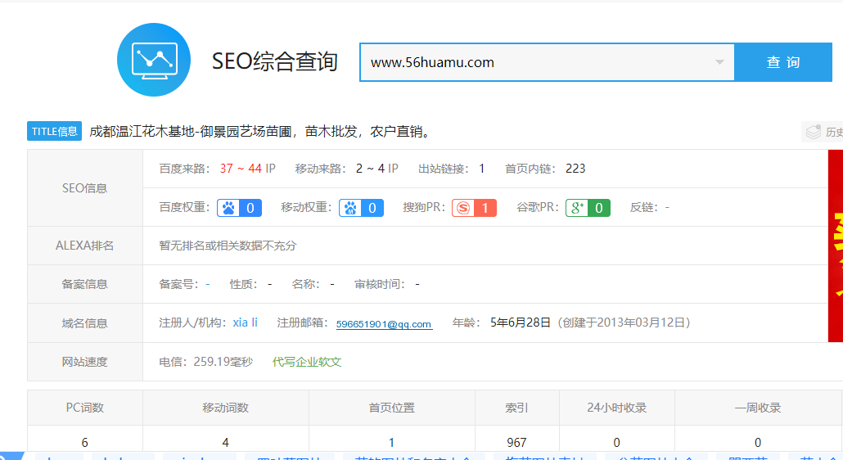Click the 代写企业软文 green link
This screenshot has height=460, width=843.
[307, 362]
